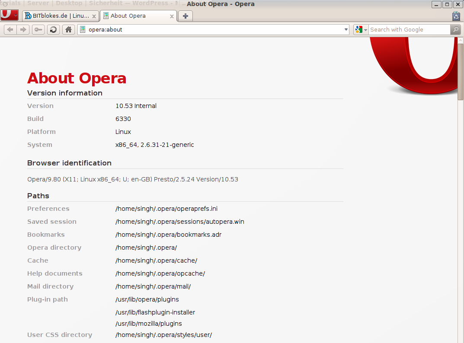The image size is (464, 343).
Task: Click the styles/user/ CSS directory path
Action: [x=163, y=335]
